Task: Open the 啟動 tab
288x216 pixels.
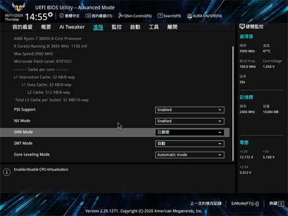Action: [x=135, y=27]
